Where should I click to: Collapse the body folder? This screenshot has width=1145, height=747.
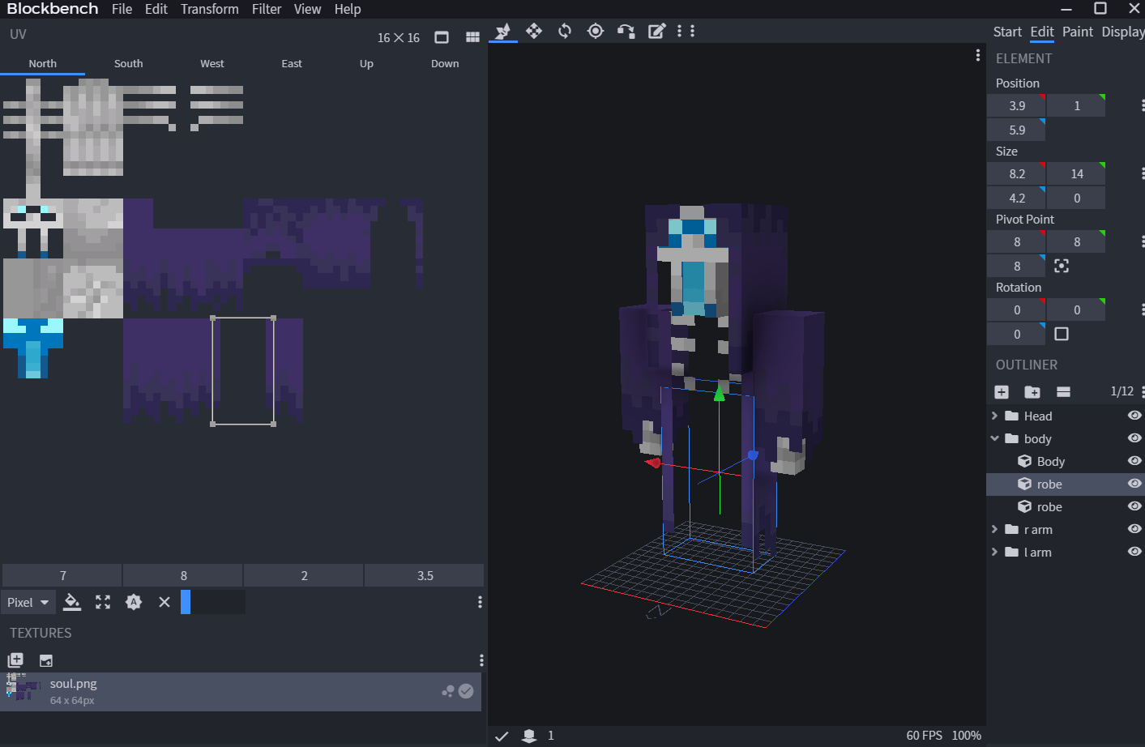[995, 438]
